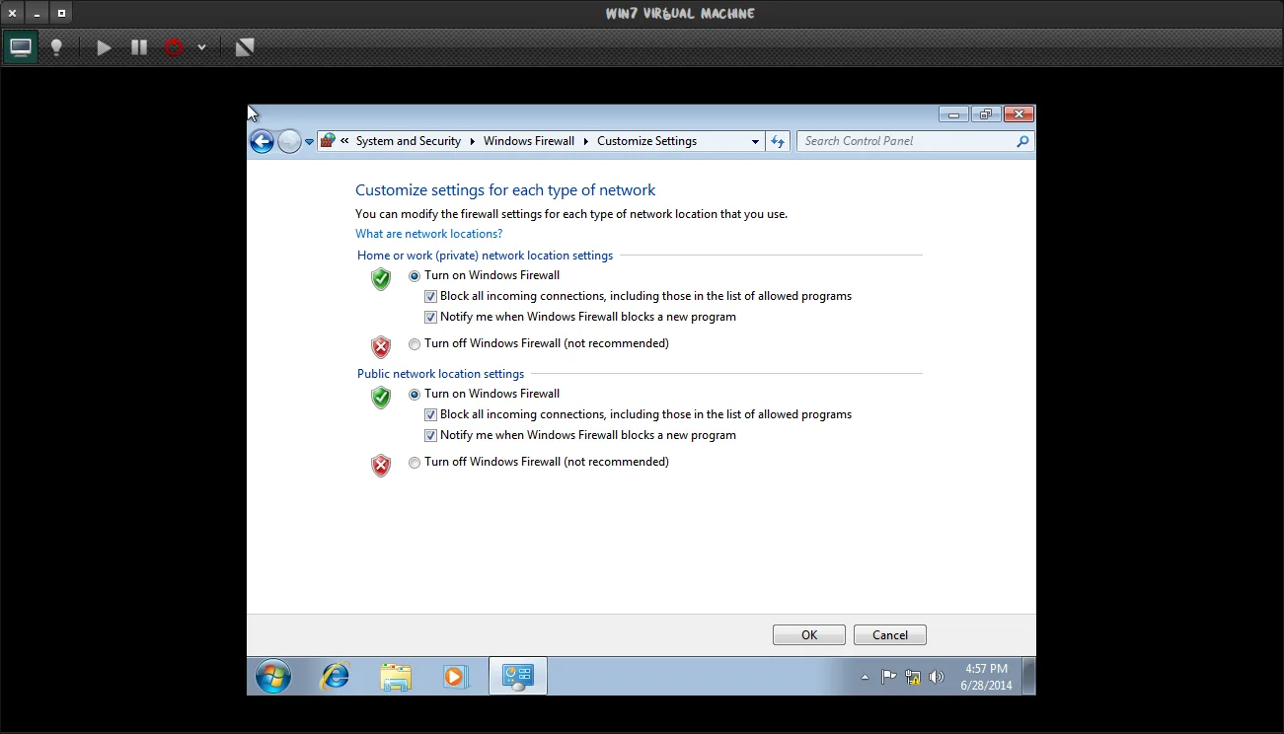Uncheck private Block all incoming connections
Screen dimensions: 1284x734
pos(430,296)
